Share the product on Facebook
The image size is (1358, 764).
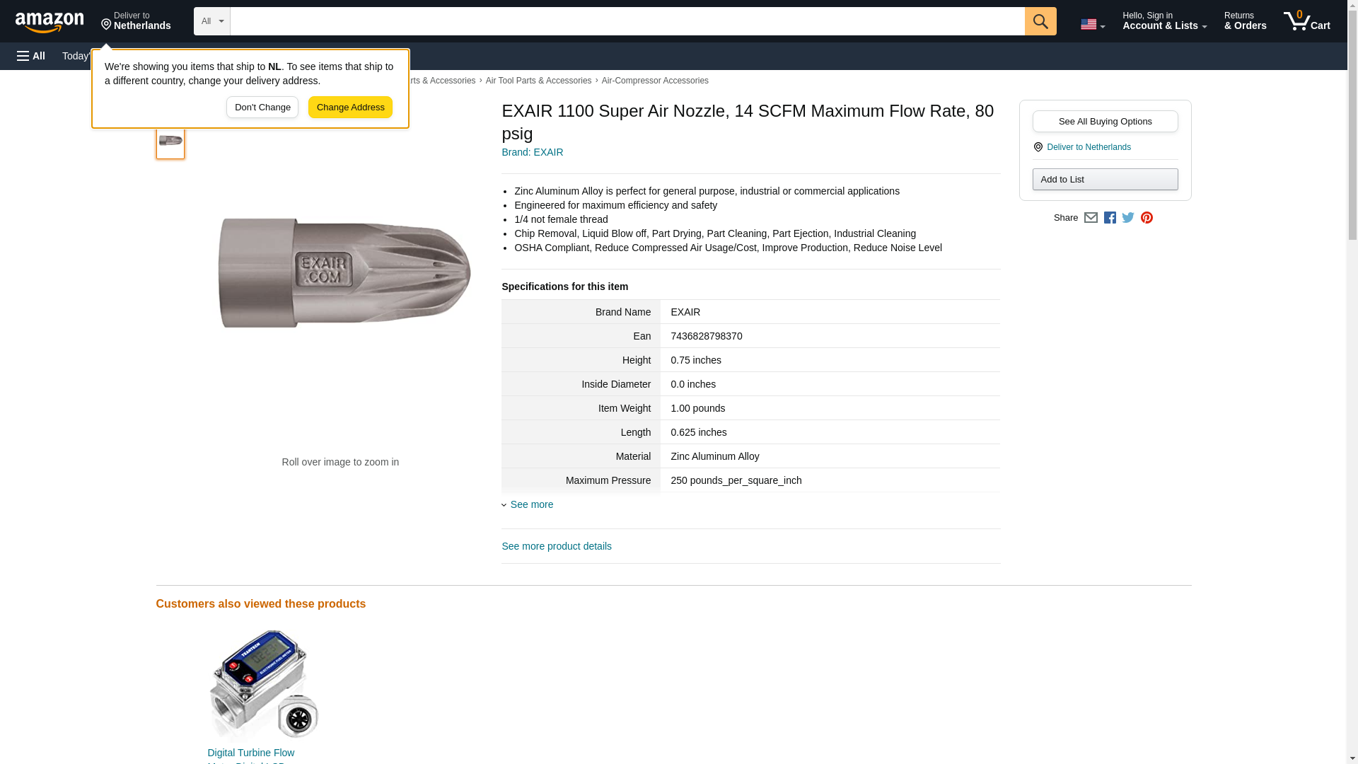tap(1109, 218)
